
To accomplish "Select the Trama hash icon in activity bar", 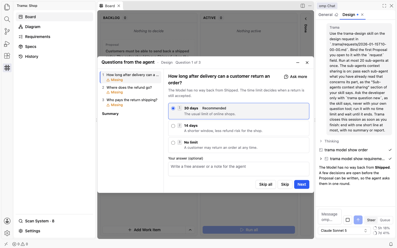I will coord(7,68).
